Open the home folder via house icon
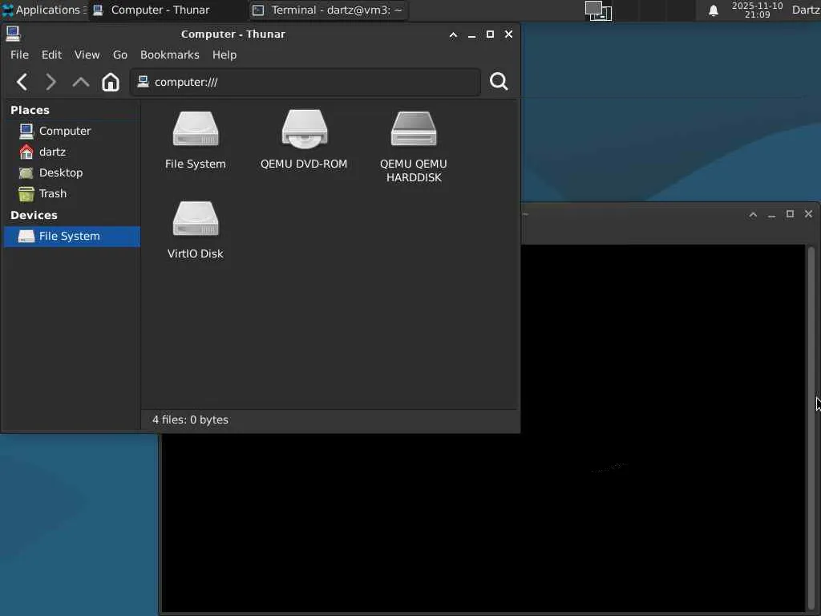821x616 pixels. coord(111,82)
